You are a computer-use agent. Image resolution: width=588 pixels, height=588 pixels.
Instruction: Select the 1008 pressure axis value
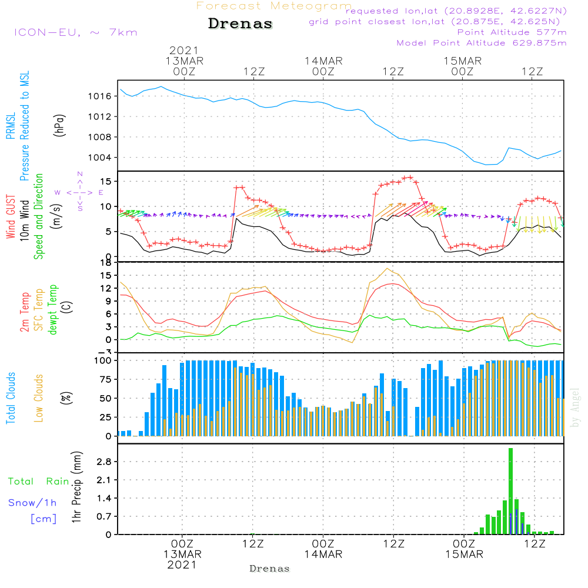coord(100,137)
